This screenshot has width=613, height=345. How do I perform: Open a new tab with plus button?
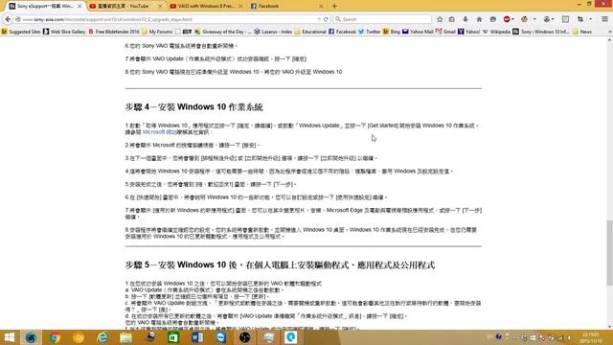[334, 7]
